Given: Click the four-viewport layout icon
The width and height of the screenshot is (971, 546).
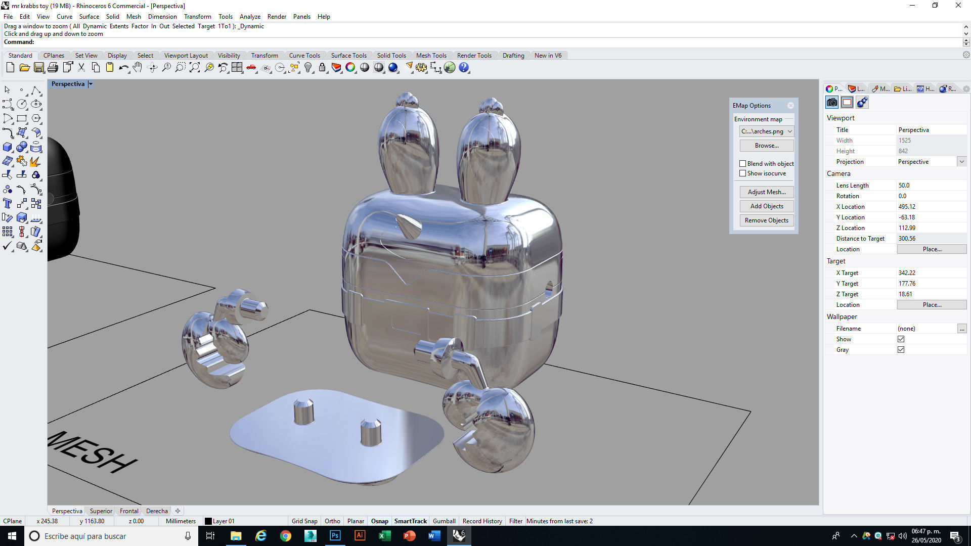Looking at the screenshot, I should (x=237, y=67).
